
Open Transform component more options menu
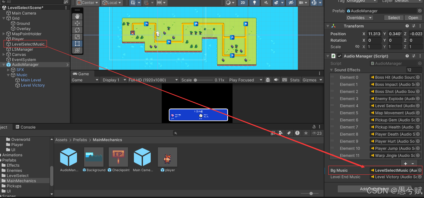click(x=420, y=26)
